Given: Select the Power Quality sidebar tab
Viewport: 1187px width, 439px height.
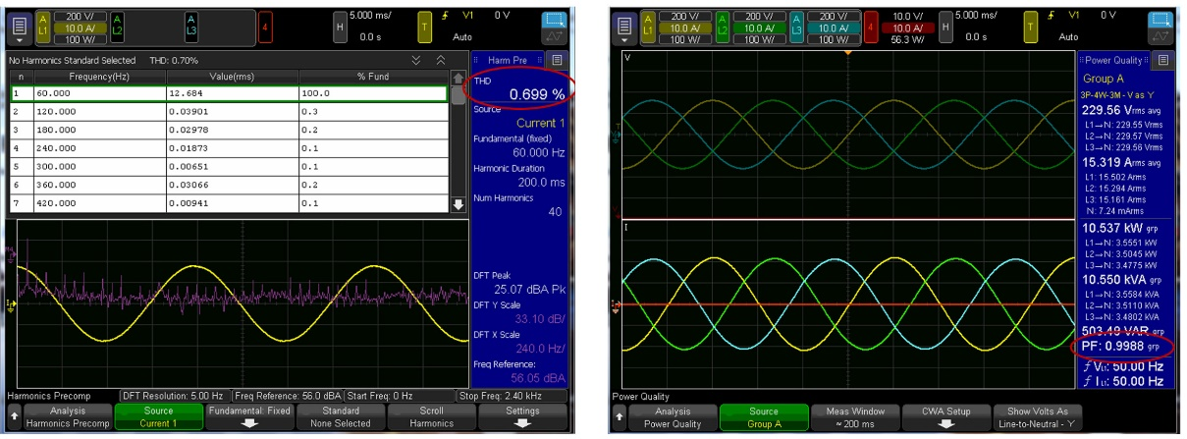Looking at the screenshot, I should point(1117,60).
